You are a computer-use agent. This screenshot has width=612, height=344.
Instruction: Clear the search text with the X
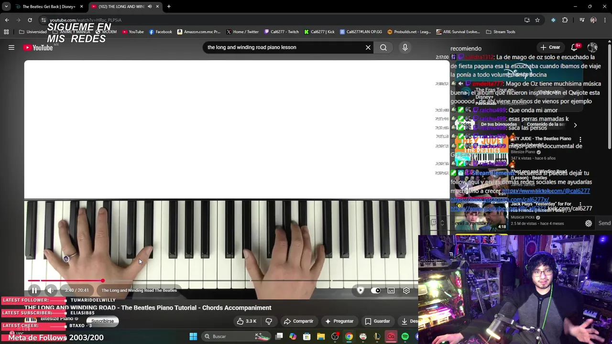(368, 47)
